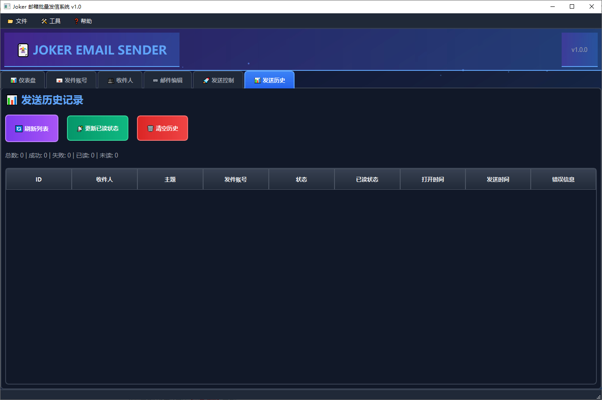Click the ID column header
The image size is (602, 400).
pyautogui.click(x=39, y=179)
